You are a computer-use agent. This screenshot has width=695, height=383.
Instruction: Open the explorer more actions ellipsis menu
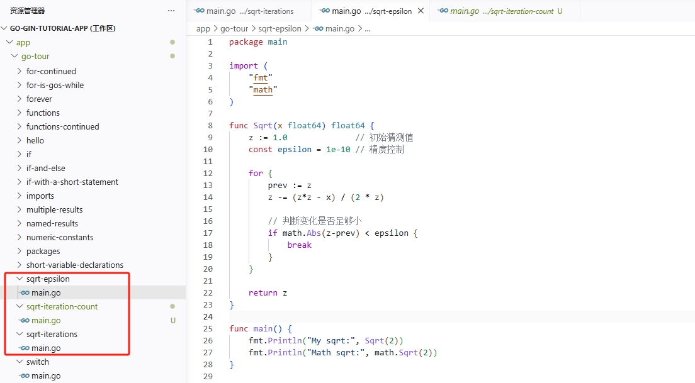tap(171, 11)
